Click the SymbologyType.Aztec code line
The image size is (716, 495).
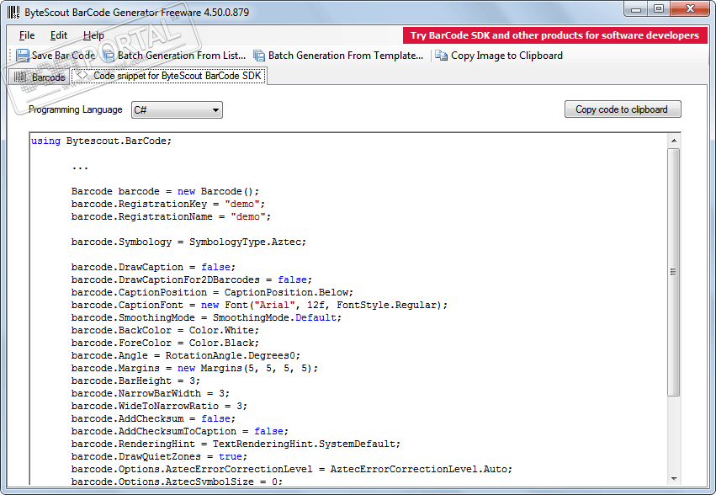point(188,242)
